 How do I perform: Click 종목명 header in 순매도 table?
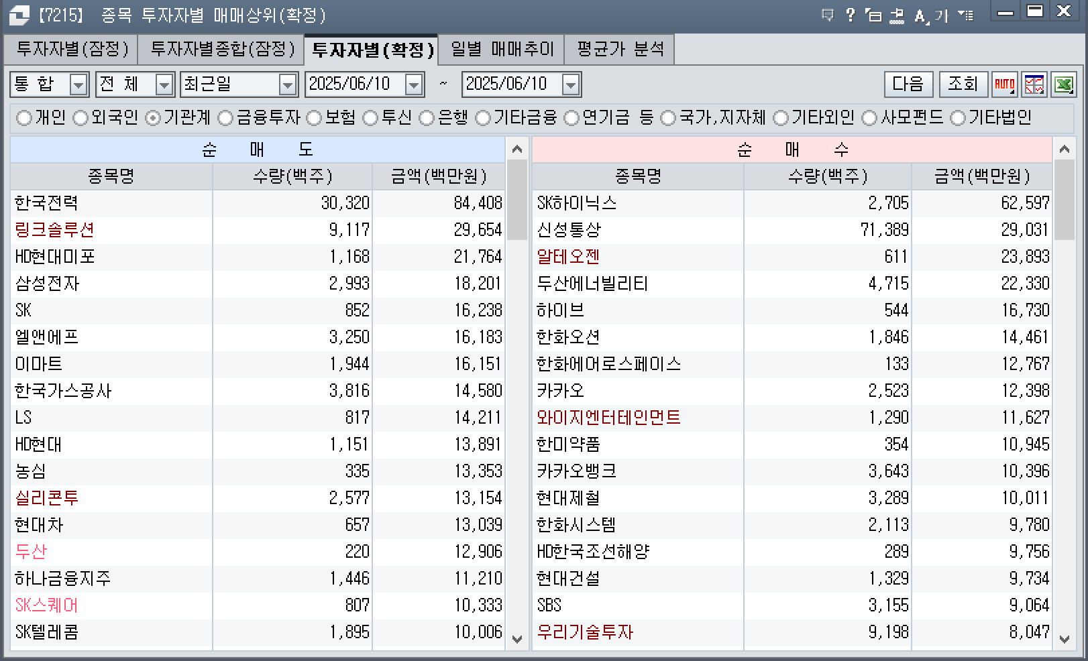(111, 176)
